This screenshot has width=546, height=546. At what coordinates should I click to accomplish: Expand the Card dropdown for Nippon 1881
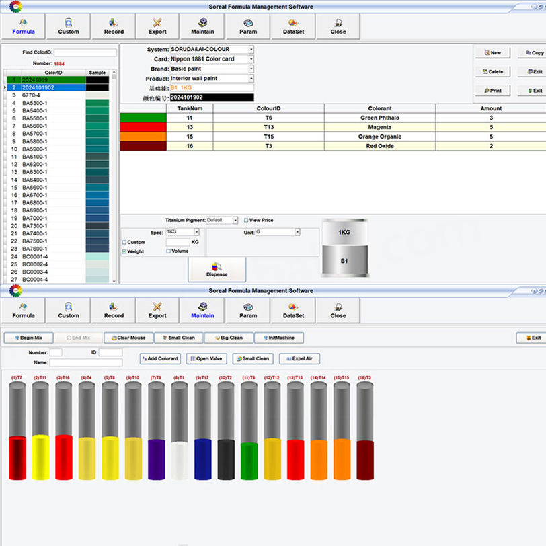(251, 59)
